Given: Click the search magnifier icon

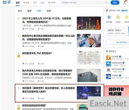Looking at the screenshot, I should coord(106,3).
